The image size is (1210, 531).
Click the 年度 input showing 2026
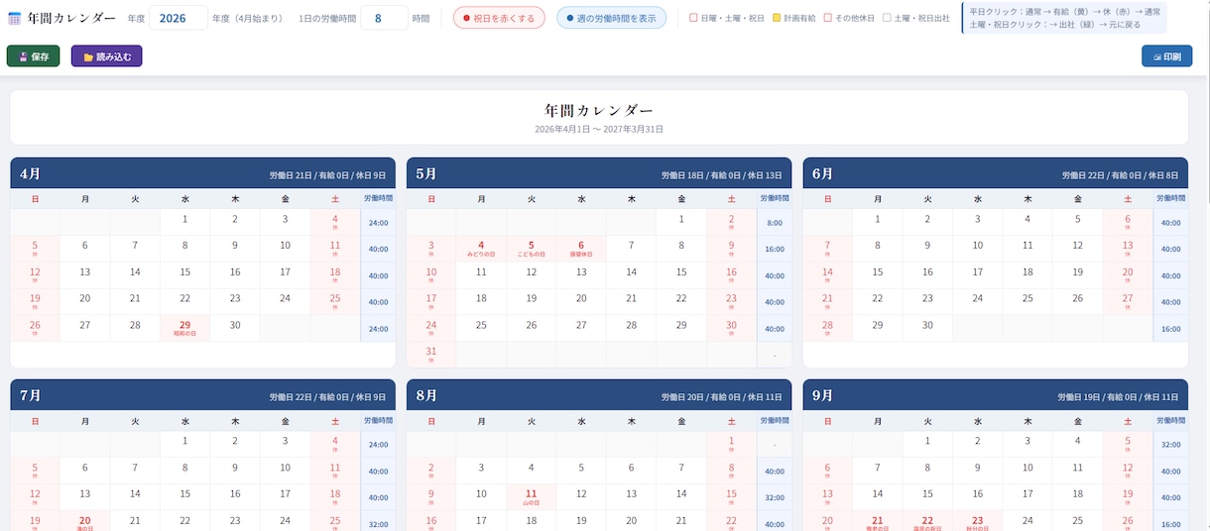click(179, 18)
